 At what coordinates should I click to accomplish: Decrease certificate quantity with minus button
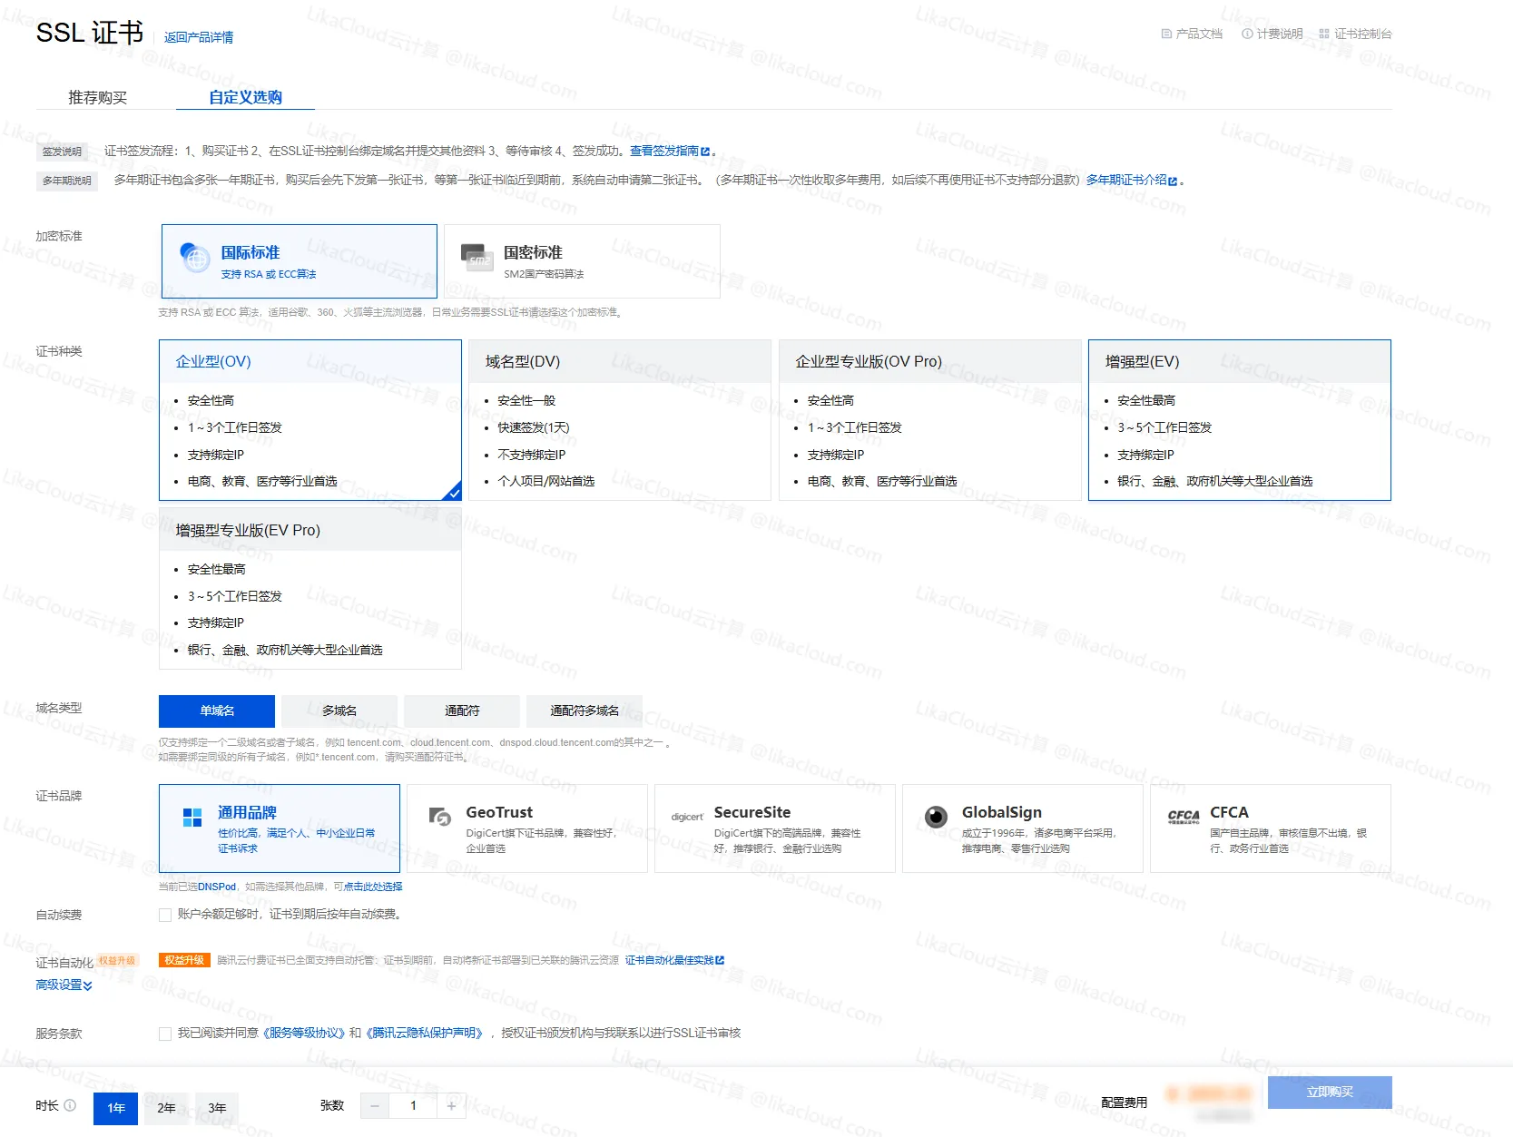pos(375,1105)
